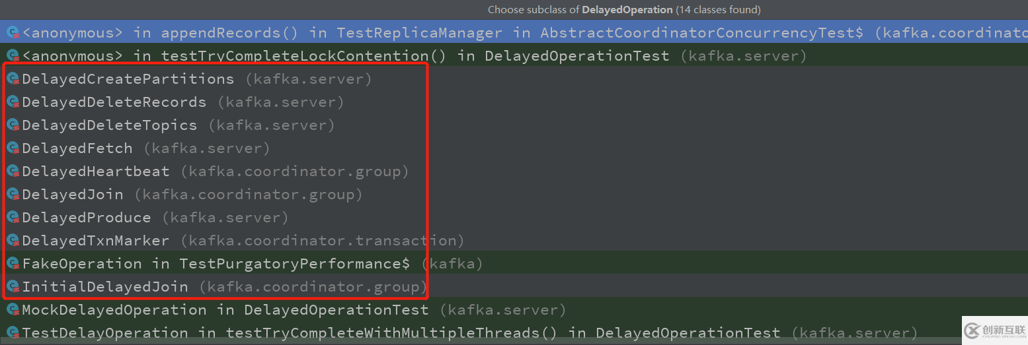
Task: Select DelayedTxnMarker from the subclass list
Action: pos(514,240)
